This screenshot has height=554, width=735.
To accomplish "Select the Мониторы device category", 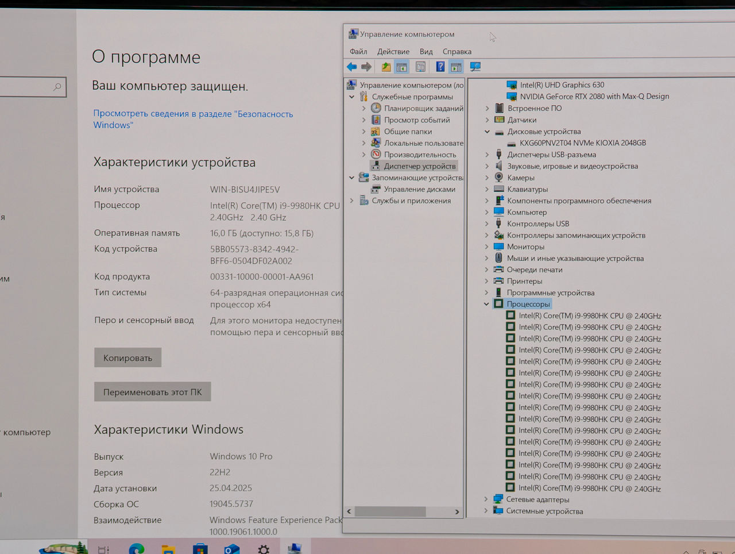I will [x=525, y=247].
